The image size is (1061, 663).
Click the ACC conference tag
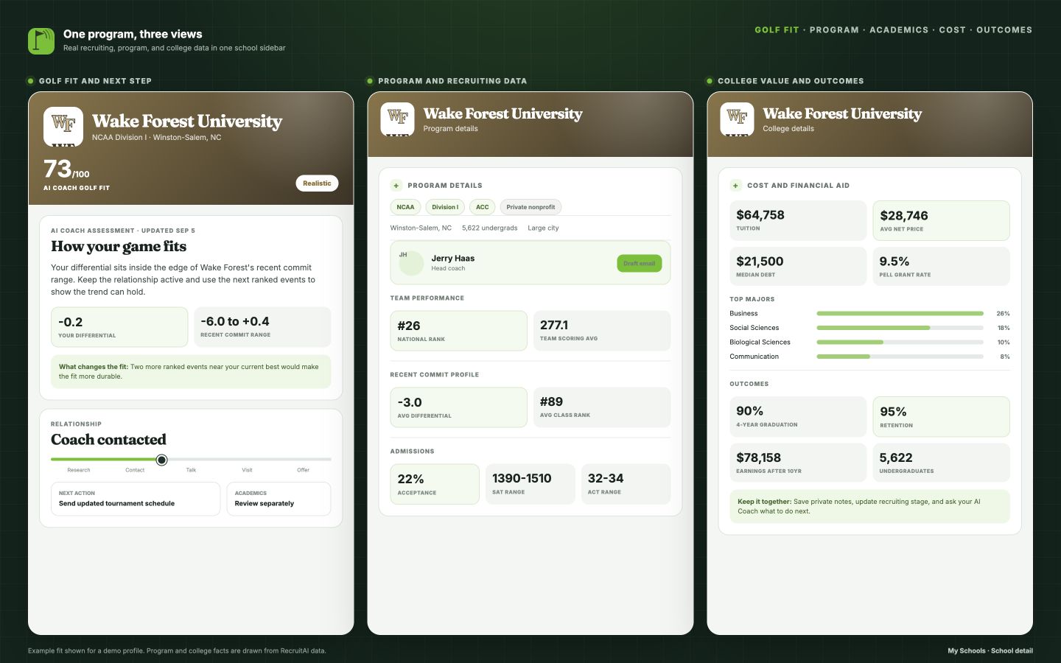[483, 207]
